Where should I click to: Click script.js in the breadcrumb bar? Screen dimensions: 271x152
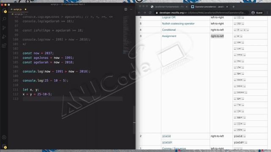pyautogui.click(x=18, y=14)
